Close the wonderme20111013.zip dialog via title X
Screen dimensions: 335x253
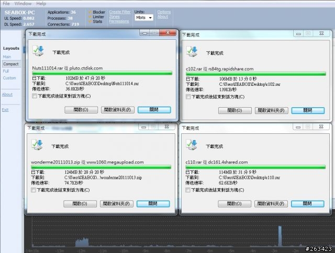[x=167, y=126]
